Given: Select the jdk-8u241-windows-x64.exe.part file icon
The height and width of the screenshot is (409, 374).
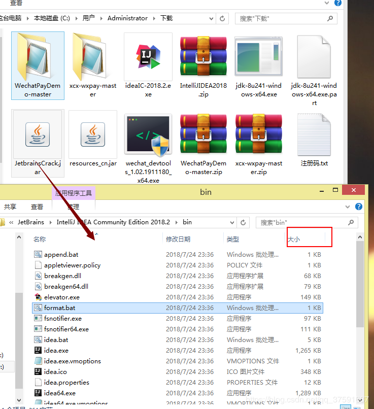Looking at the screenshot, I should (x=314, y=57).
